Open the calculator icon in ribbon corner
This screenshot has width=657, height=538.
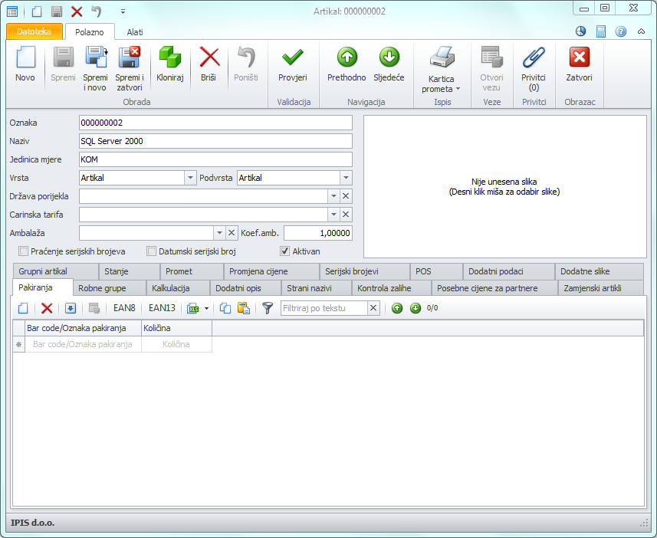(601, 31)
